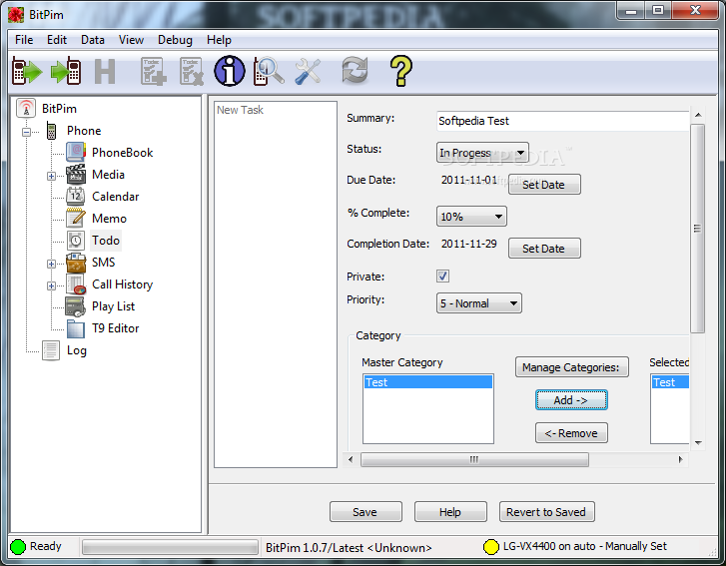This screenshot has width=726, height=566.
Task: Click the horizontal scrollbar right arrow
Action: pyautogui.click(x=680, y=459)
